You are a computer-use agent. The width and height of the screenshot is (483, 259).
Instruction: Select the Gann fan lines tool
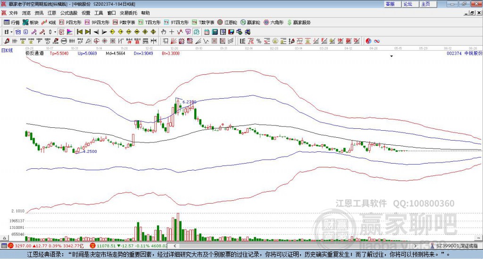pyautogui.click(x=174, y=41)
